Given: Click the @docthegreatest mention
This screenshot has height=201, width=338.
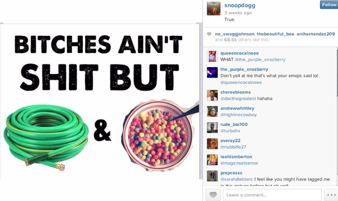Looking at the screenshot, I should 238,98.
